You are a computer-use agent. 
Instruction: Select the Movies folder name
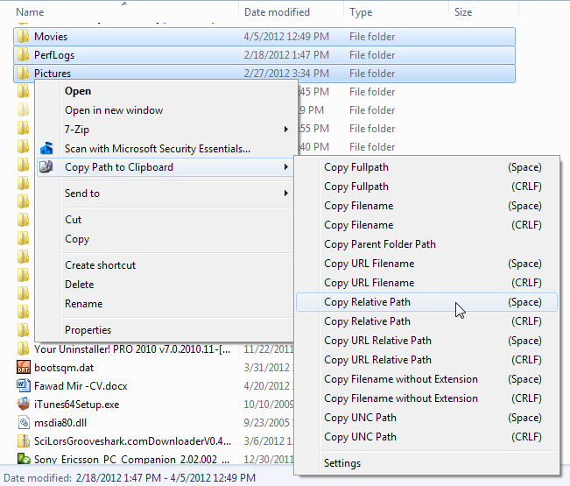pyautogui.click(x=51, y=37)
